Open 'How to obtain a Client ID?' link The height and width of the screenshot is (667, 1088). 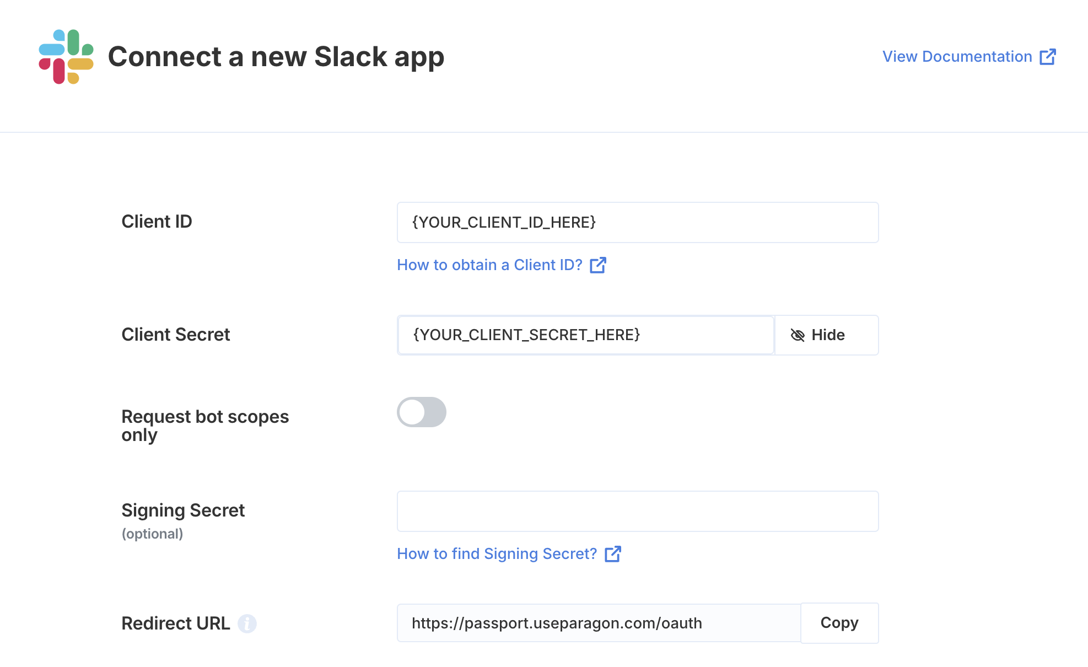coord(502,265)
